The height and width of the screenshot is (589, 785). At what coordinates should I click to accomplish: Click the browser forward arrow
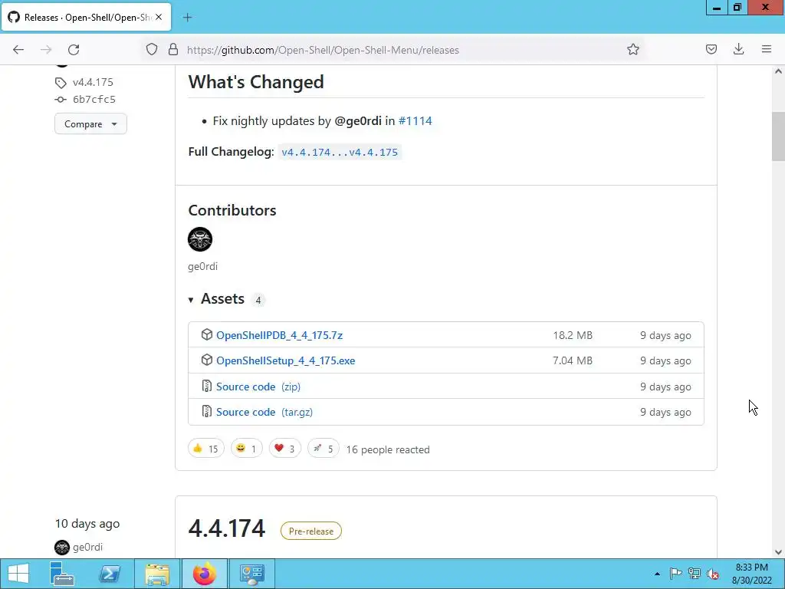[46, 50]
